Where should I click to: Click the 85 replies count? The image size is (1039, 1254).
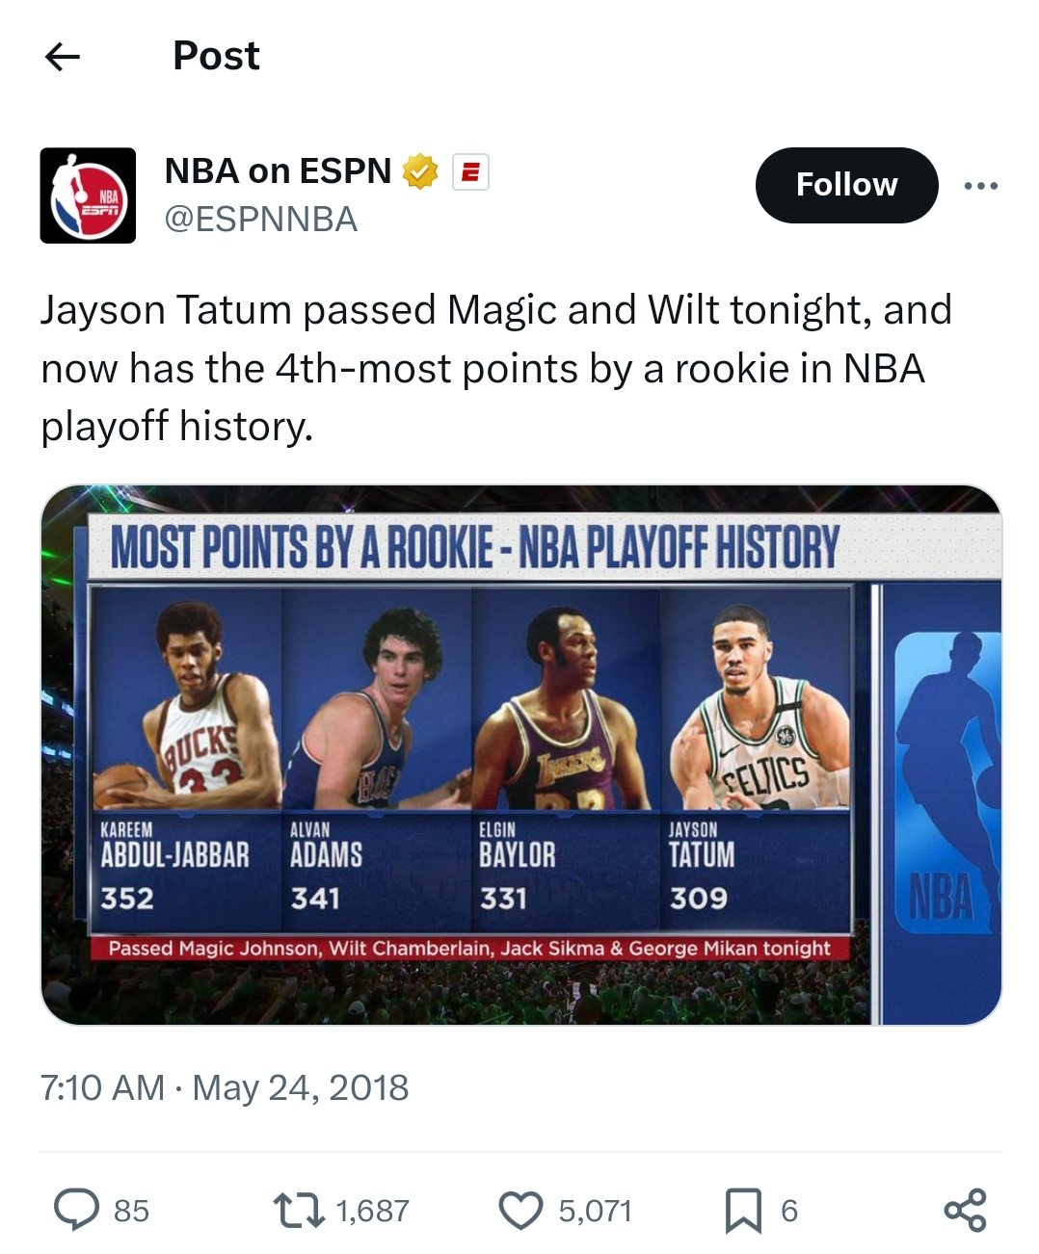(x=131, y=1211)
